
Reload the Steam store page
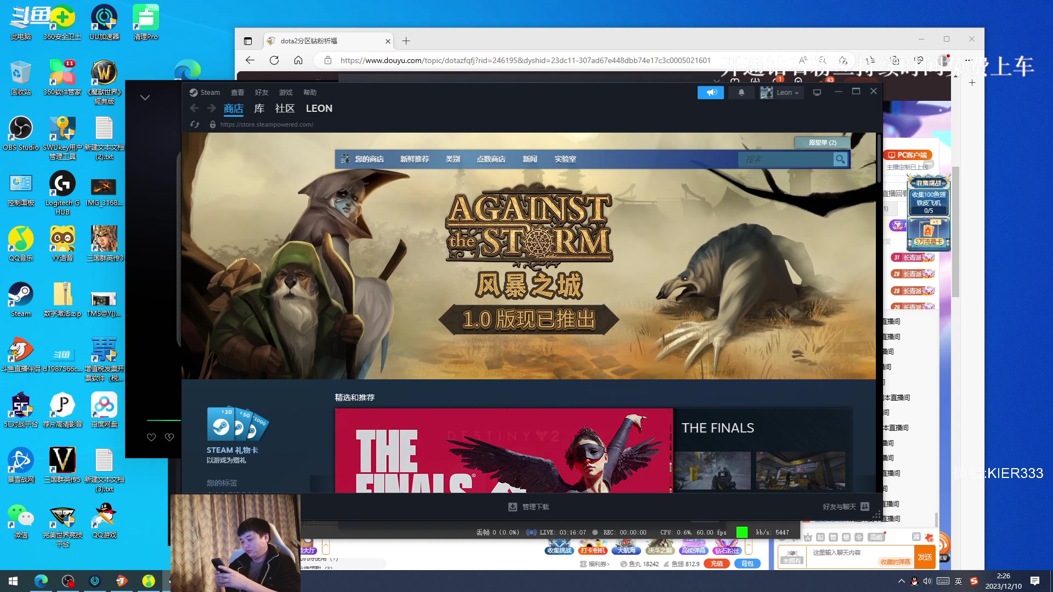click(x=195, y=124)
